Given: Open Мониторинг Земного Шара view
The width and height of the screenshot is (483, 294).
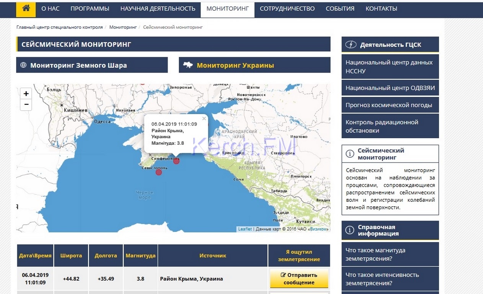Looking at the screenshot, I should (92, 65).
